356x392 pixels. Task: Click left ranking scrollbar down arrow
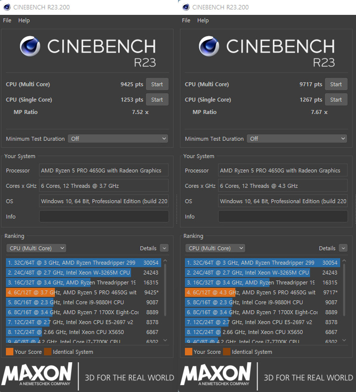pos(165,340)
